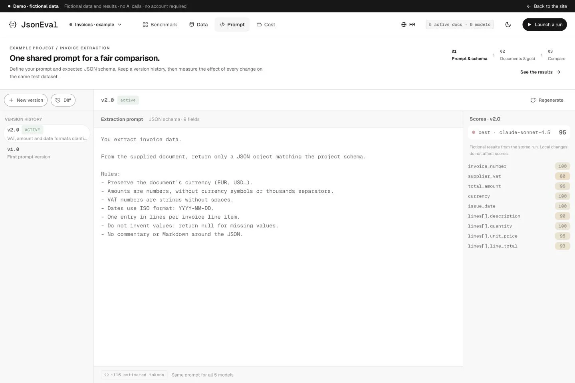The height and width of the screenshot is (383, 575).
Task: Open the Invoices · example project dropdown
Action: 95,24
